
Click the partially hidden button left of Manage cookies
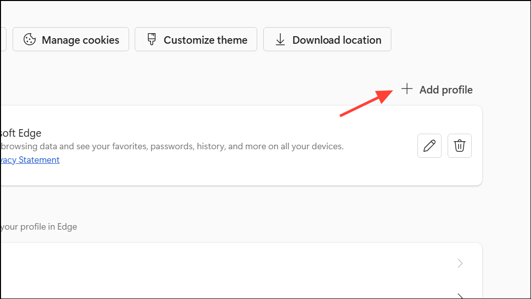point(4,39)
